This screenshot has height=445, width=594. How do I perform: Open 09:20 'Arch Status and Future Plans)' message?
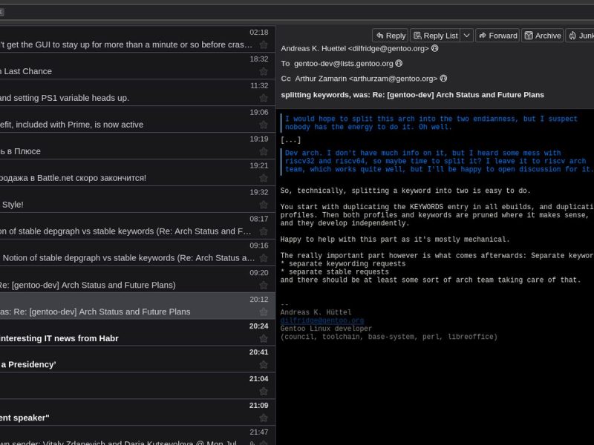137,280
